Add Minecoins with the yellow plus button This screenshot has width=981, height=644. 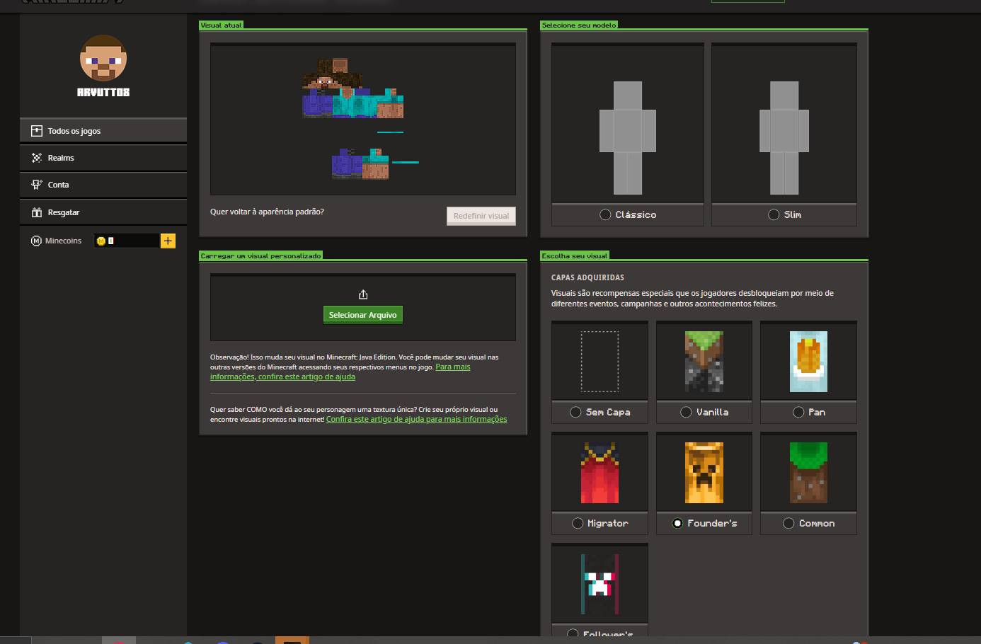coord(168,241)
